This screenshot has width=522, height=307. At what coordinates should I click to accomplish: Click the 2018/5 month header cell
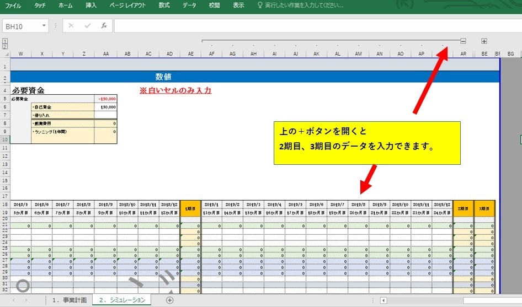[x=20, y=204]
